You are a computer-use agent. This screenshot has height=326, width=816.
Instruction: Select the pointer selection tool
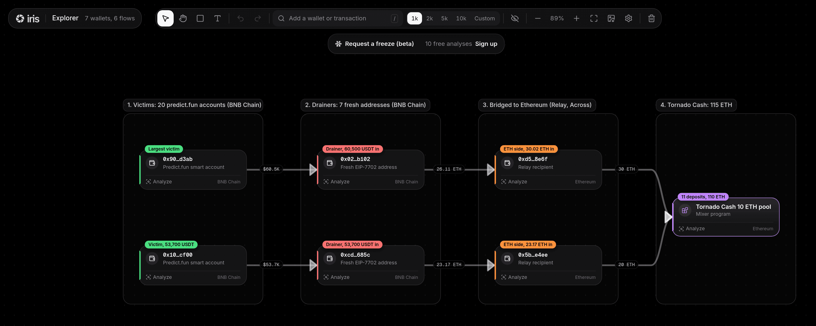click(165, 18)
